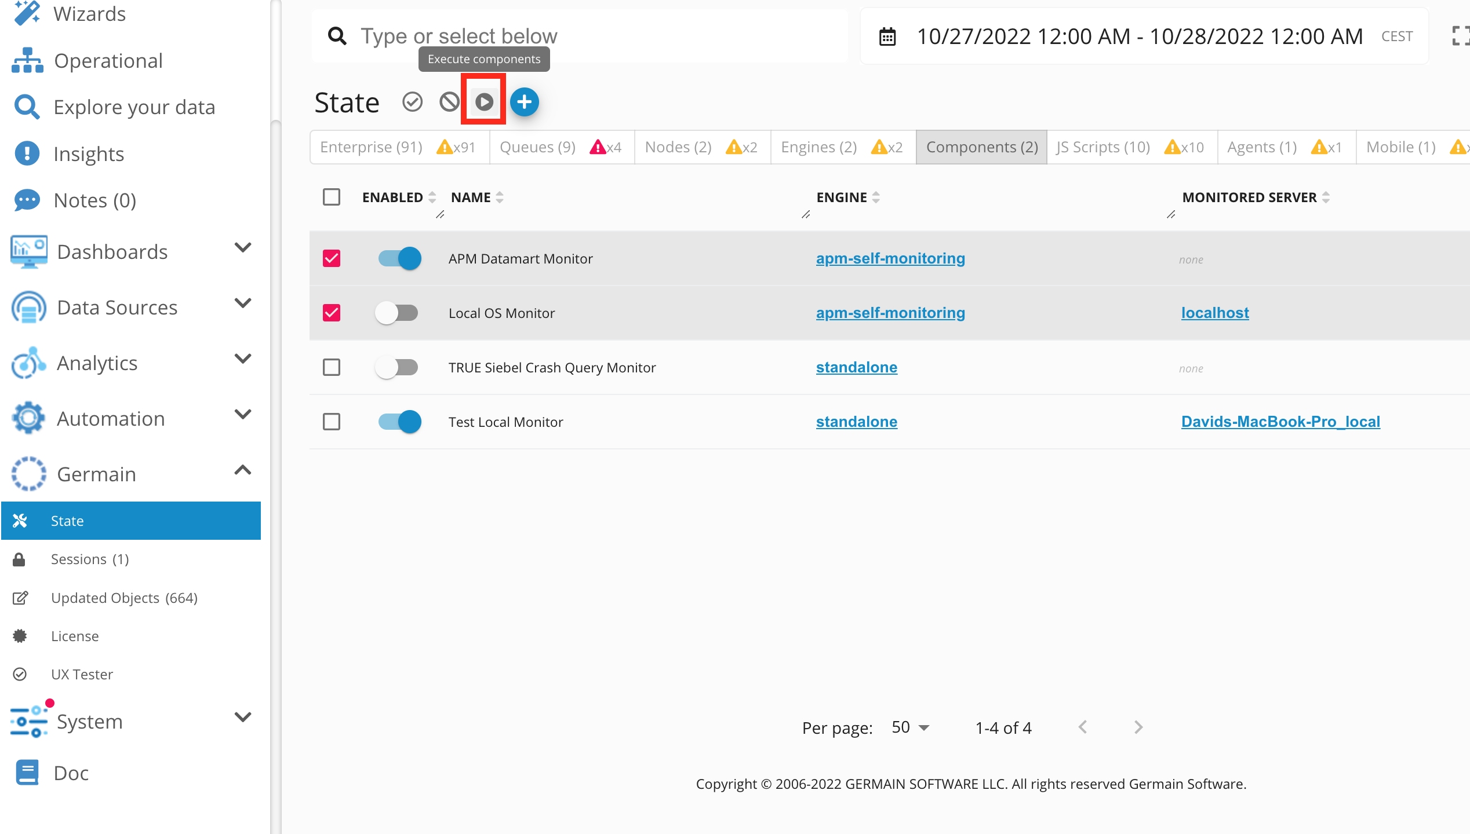Open the calendar date picker icon

(x=887, y=36)
